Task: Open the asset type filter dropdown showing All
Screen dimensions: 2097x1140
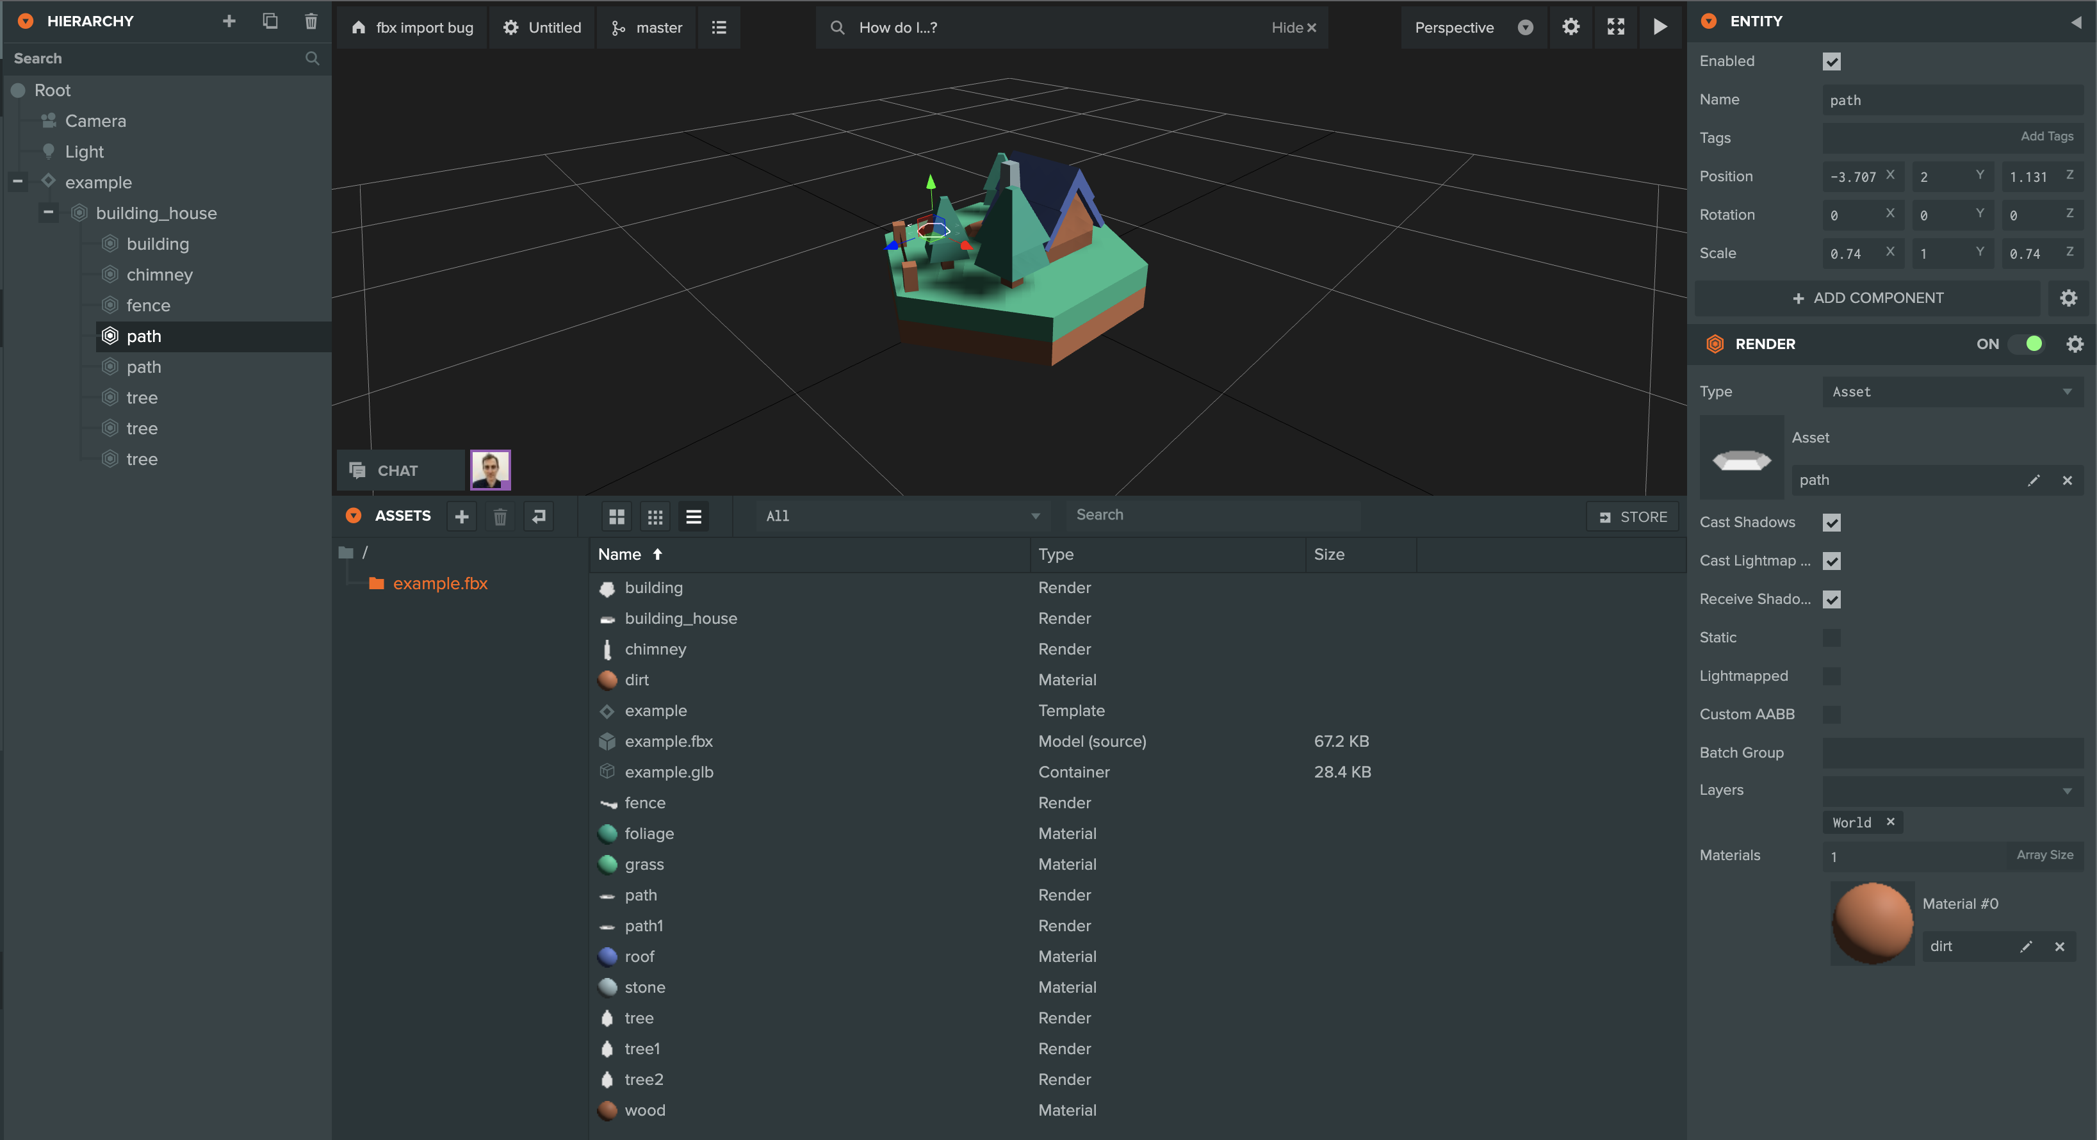Action: [x=901, y=516]
